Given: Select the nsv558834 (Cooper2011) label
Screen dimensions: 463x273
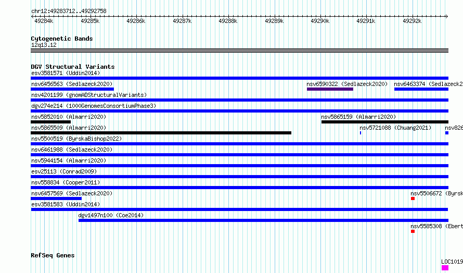Looking at the screenshot, I should tap(66, 182).
